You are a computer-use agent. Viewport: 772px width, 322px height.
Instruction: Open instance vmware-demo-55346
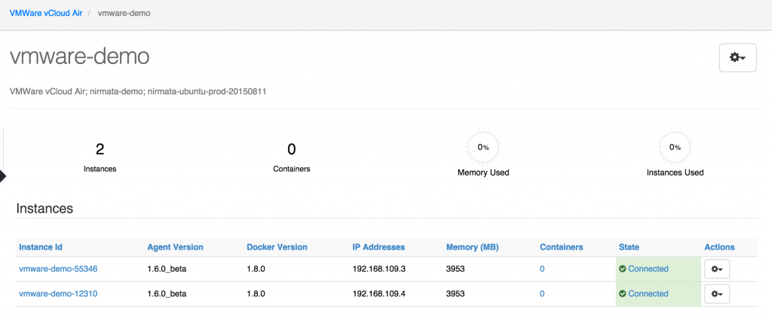coord(58,268)
